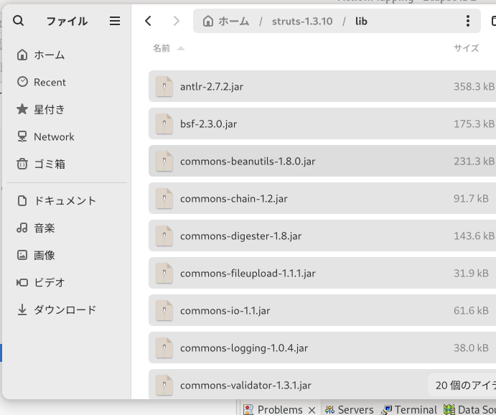Click the commons-beanutils-1.8.0.jar file name
This screenshot has height=415, width=496.
point(248,162)
